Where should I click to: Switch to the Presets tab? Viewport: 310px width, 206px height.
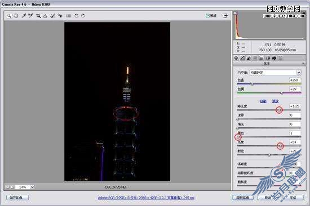[x=280, y=58]
